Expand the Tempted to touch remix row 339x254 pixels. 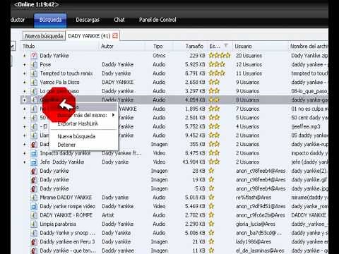pos(25,73)
